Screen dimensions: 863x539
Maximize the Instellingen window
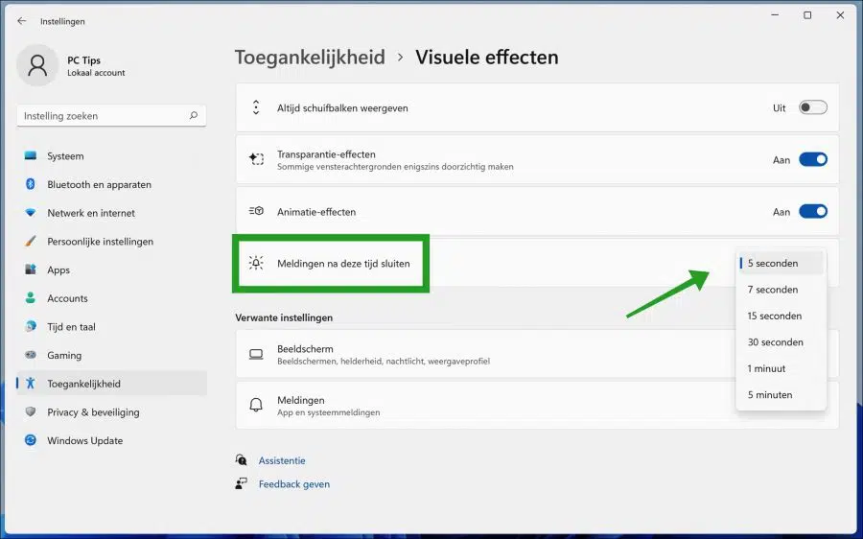(x=807, y=14)
